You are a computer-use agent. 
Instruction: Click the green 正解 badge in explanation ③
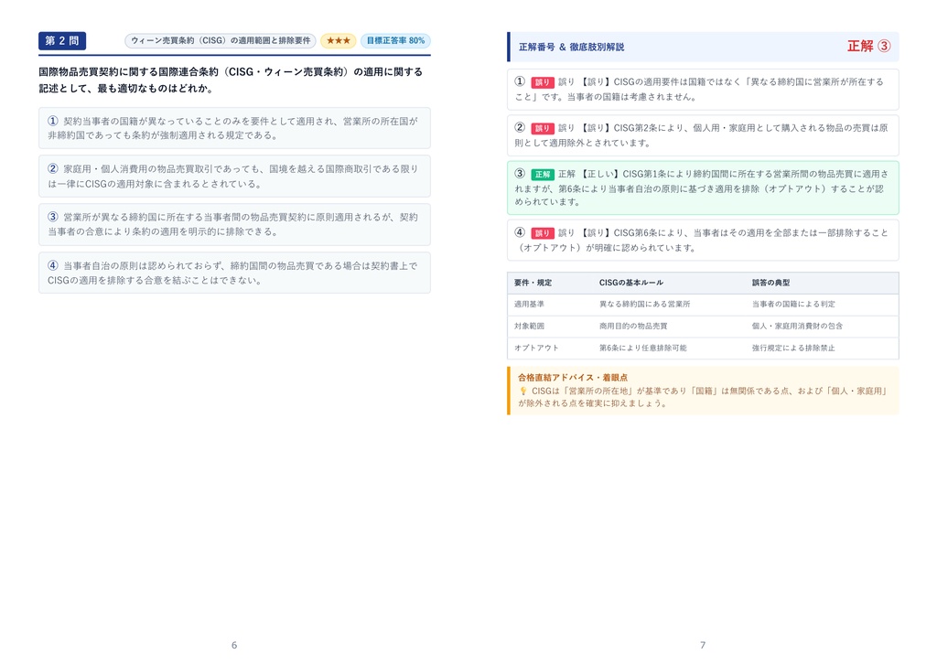542,175
